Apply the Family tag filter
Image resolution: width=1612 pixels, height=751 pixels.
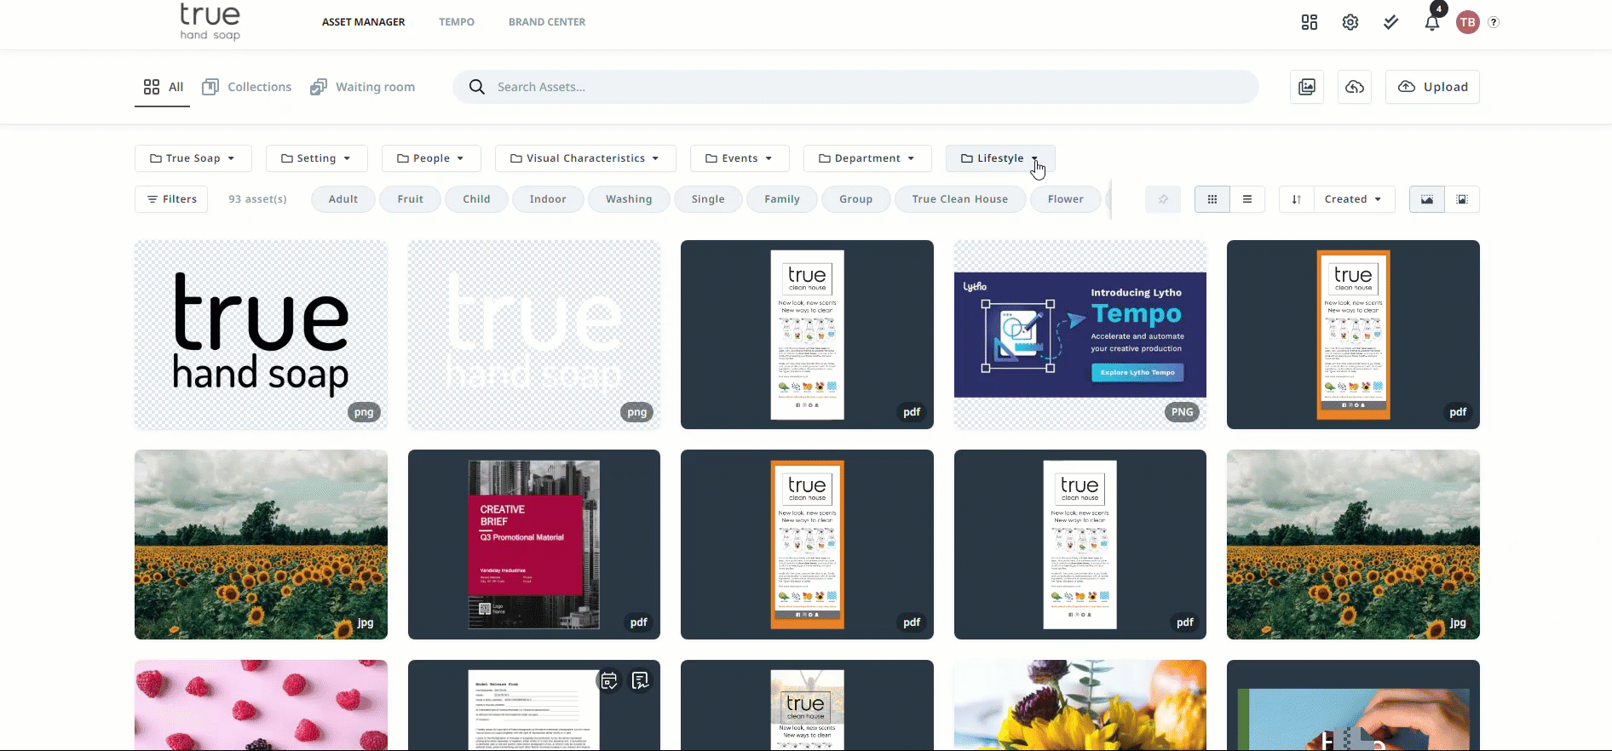[x=782, y=199]
